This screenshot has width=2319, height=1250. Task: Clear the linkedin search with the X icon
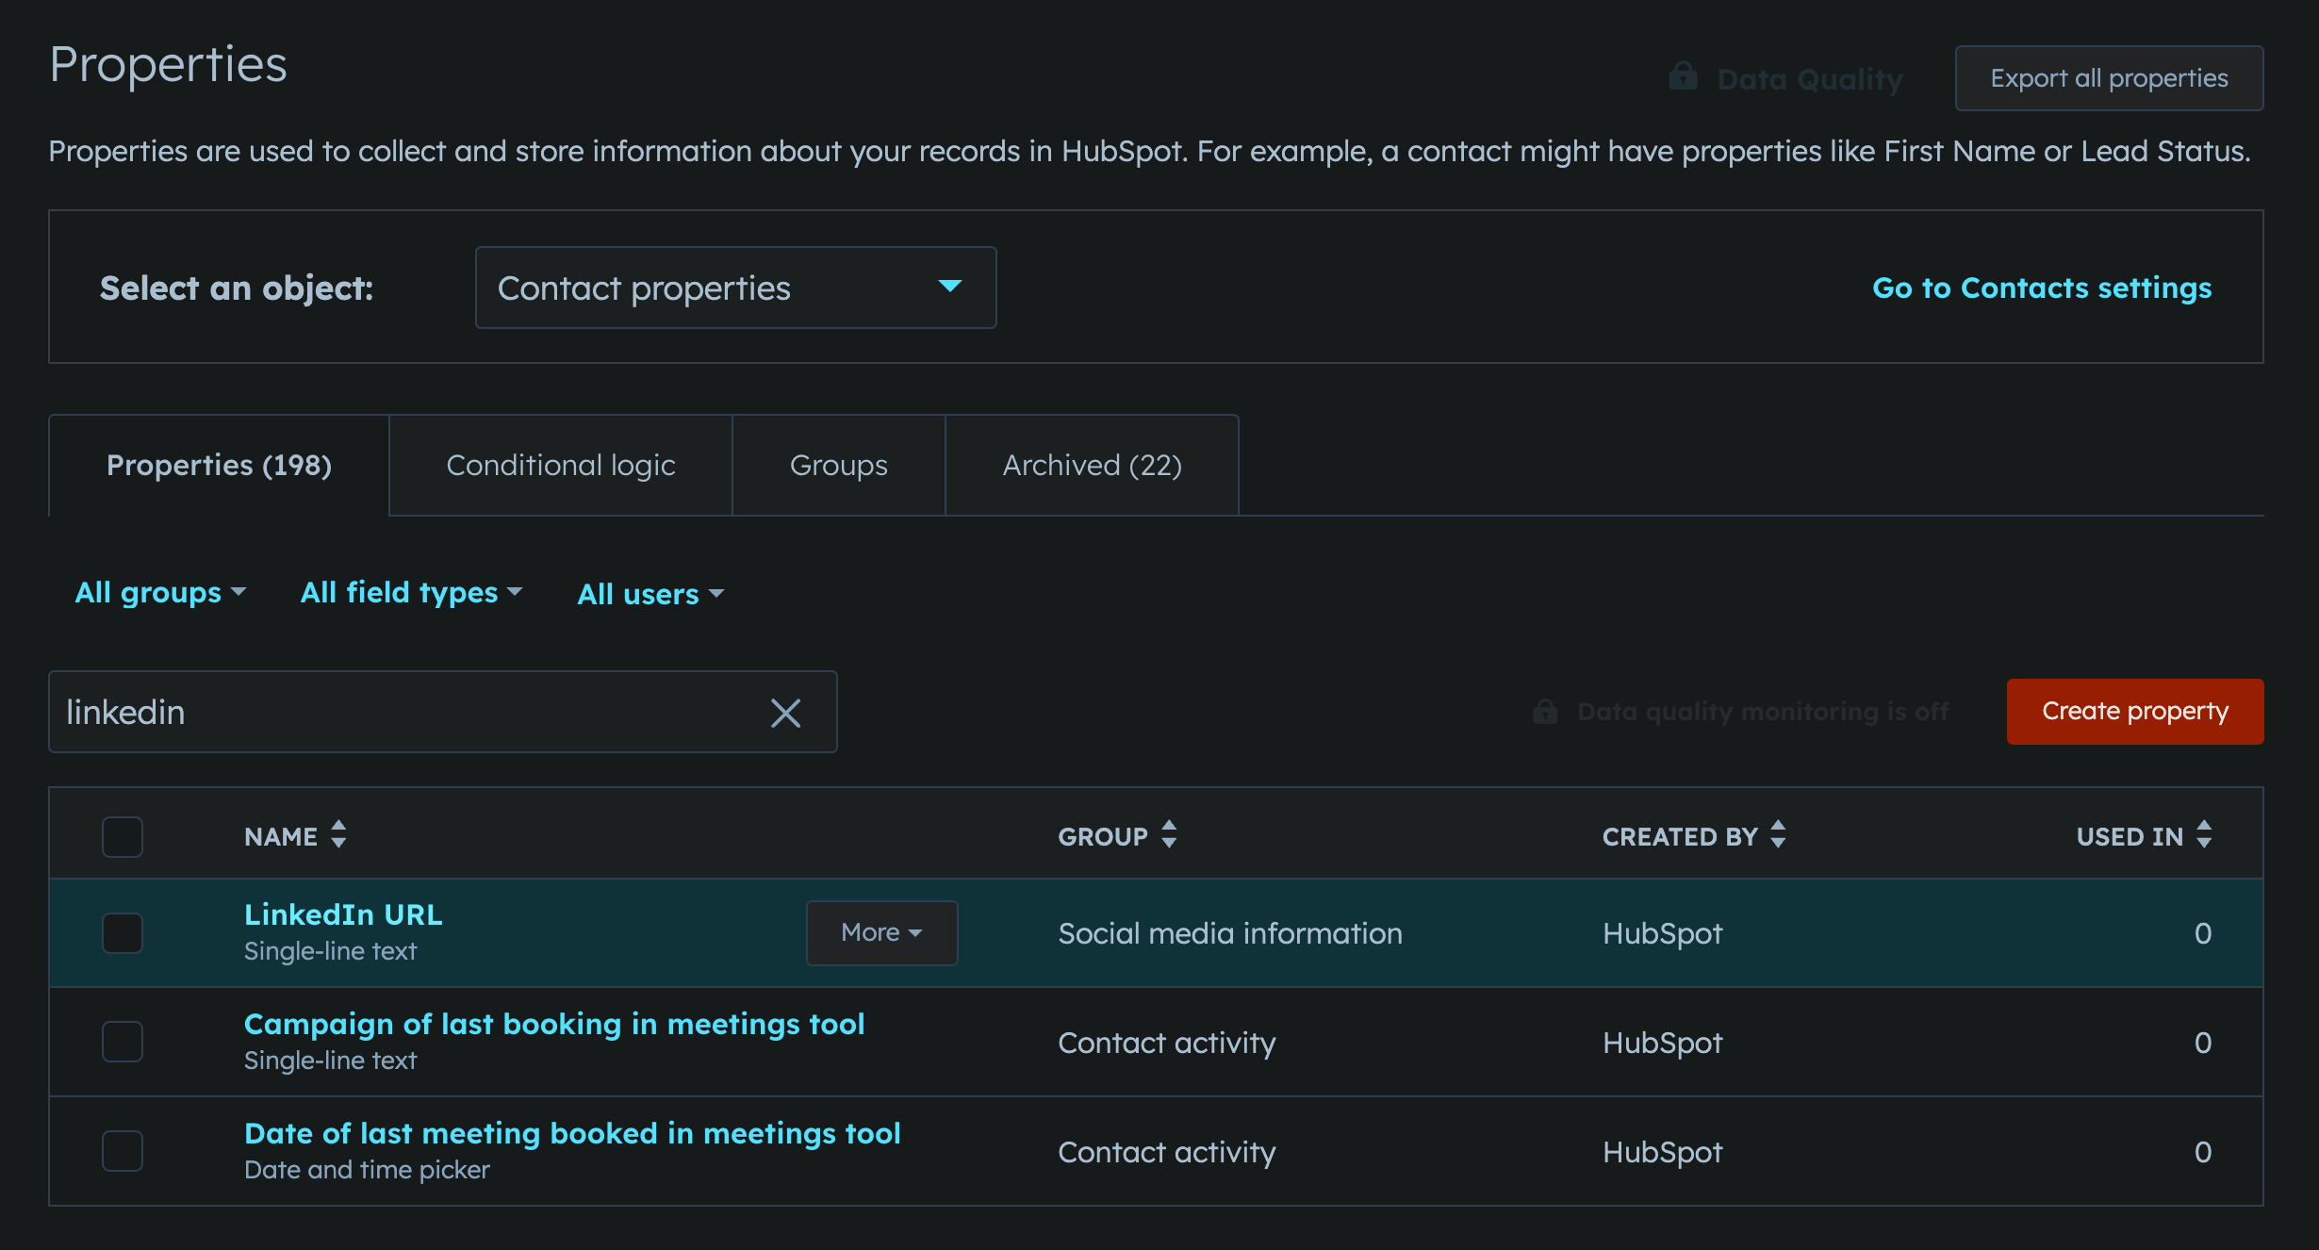pyautogui.click(x=785, y=713)
